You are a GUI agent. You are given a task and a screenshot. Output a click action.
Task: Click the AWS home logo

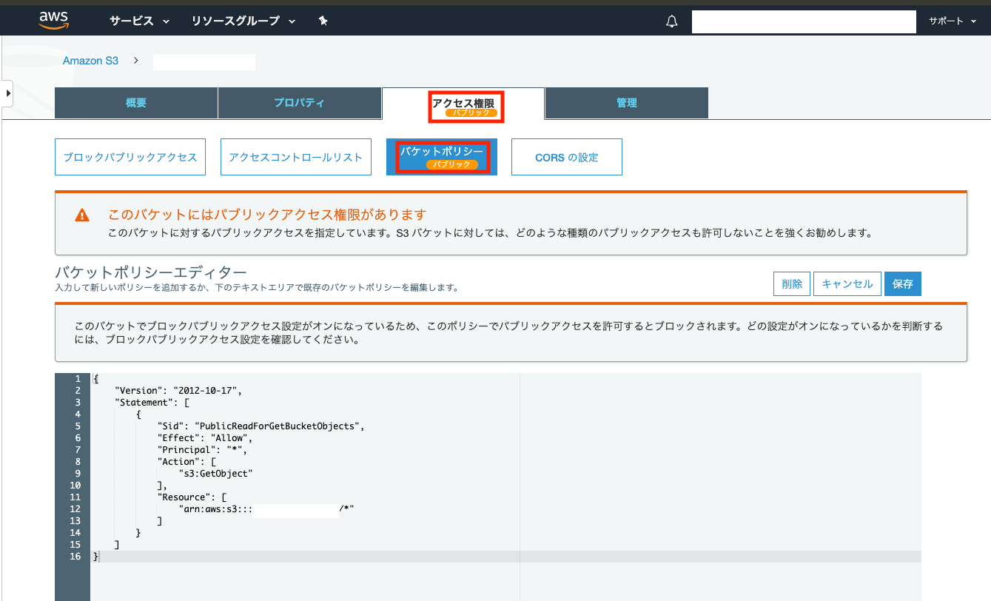53,21
